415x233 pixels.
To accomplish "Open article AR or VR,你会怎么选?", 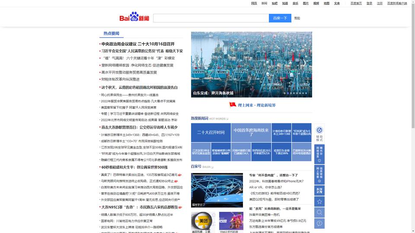I will click(265, 187).
